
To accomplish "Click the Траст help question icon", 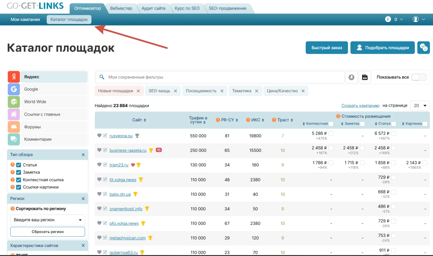I will pos(274,120).
